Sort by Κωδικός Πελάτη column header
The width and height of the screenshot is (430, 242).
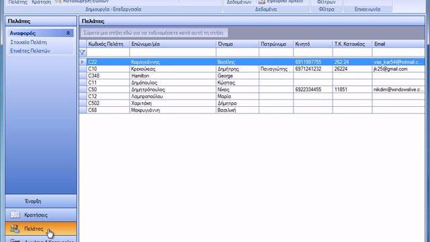pos(107,44)
